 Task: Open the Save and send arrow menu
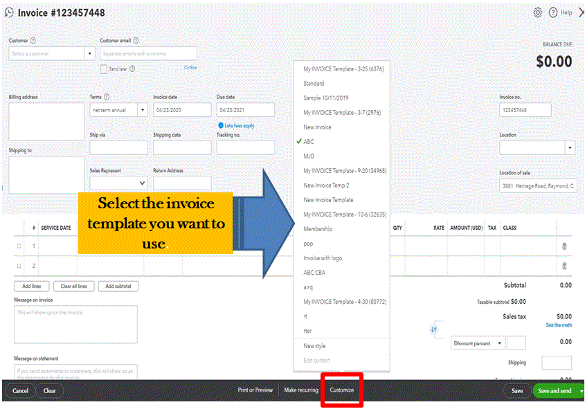point(582,391)
